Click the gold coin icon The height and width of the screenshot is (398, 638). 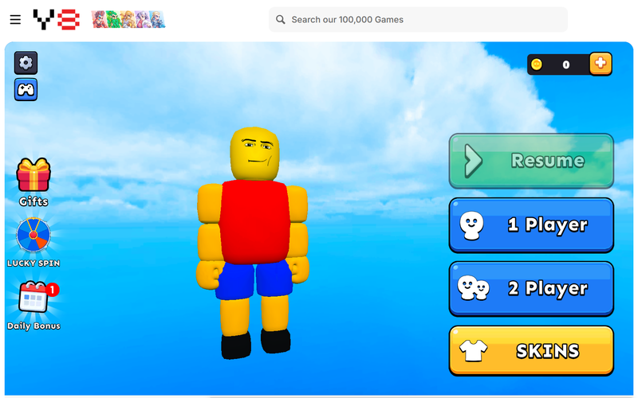click(x=537, y=64)
